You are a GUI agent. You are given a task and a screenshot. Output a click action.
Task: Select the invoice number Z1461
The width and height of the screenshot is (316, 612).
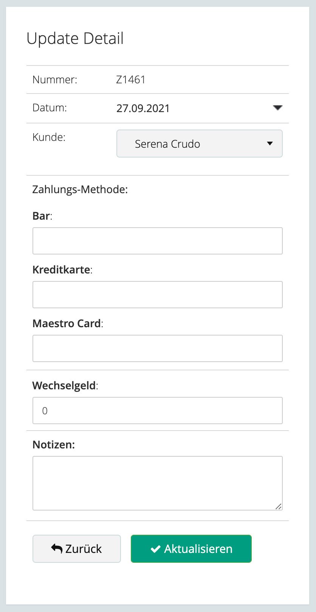[130, 80]
